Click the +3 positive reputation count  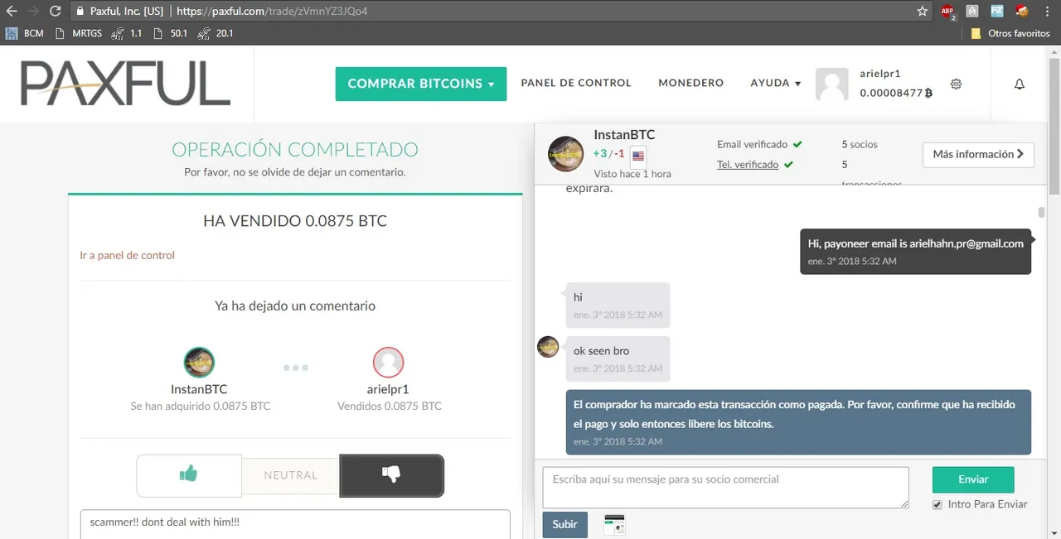point(600,154)
